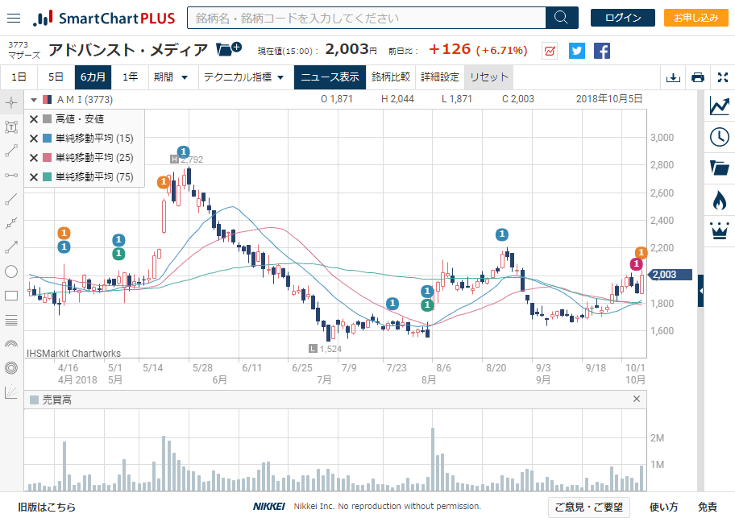Screen dimensions: 735x522
Task: Select the 5日 period tab
Action: tap(56, 77)
